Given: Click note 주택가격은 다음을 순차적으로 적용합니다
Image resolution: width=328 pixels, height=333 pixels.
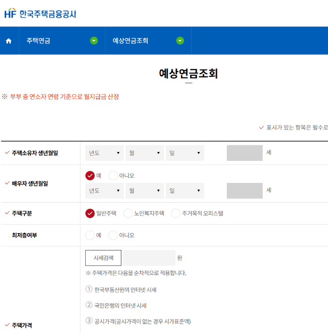Looking at the screenshot, I should (x=136, y=273).
